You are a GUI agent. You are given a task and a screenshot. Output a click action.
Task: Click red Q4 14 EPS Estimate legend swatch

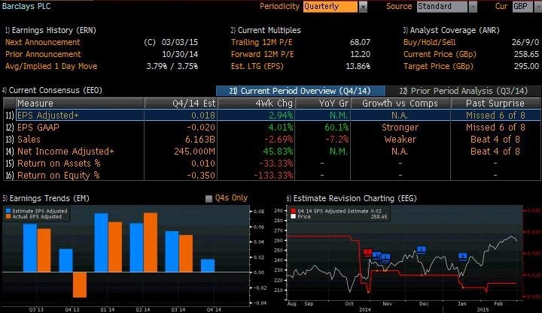[x=293, y=211]
